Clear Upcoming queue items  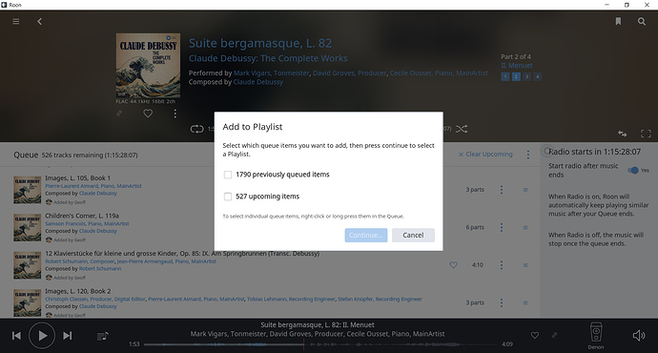(x=485, y=154)
